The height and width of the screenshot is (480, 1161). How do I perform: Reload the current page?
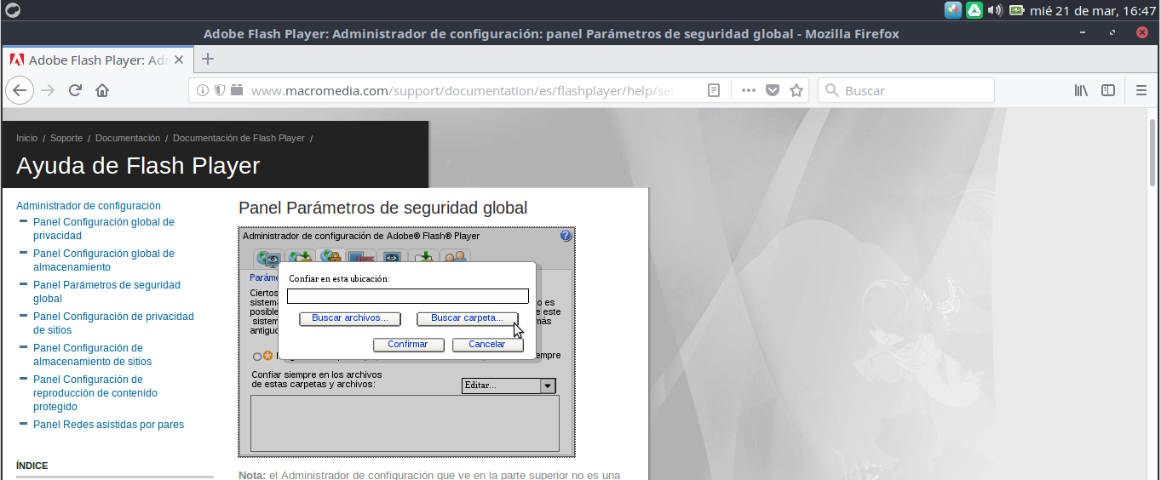click(75, 90)
